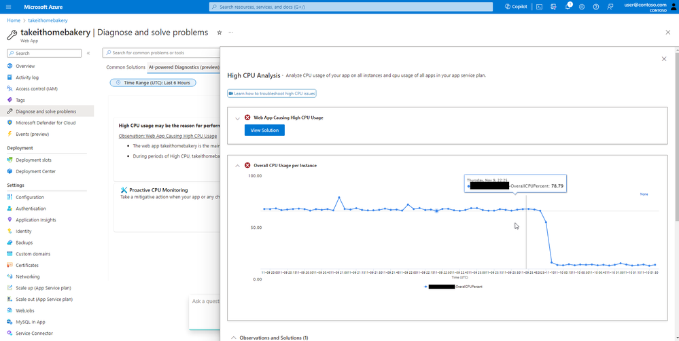Open portal settings gear icon
The image size is (679, 341).
point(582,7)
